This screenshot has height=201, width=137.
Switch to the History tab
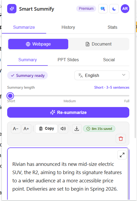[x=68, y=27]
